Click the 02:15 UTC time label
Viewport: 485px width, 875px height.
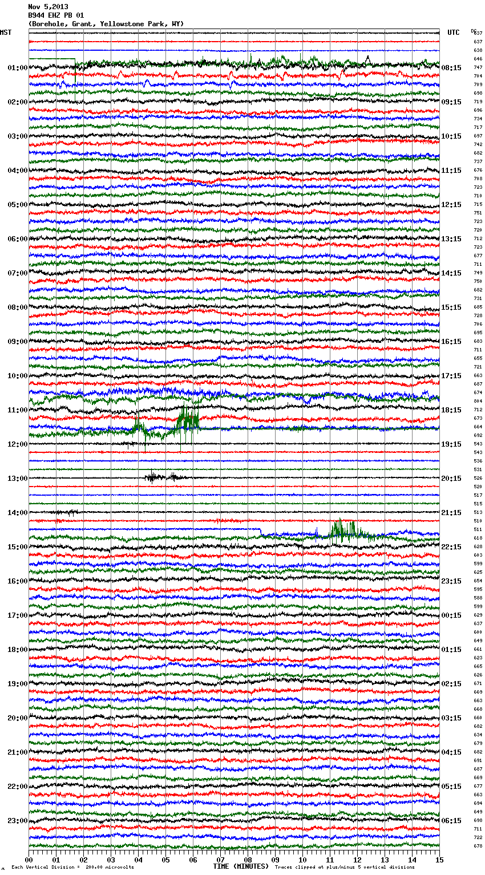coord(451,684)
